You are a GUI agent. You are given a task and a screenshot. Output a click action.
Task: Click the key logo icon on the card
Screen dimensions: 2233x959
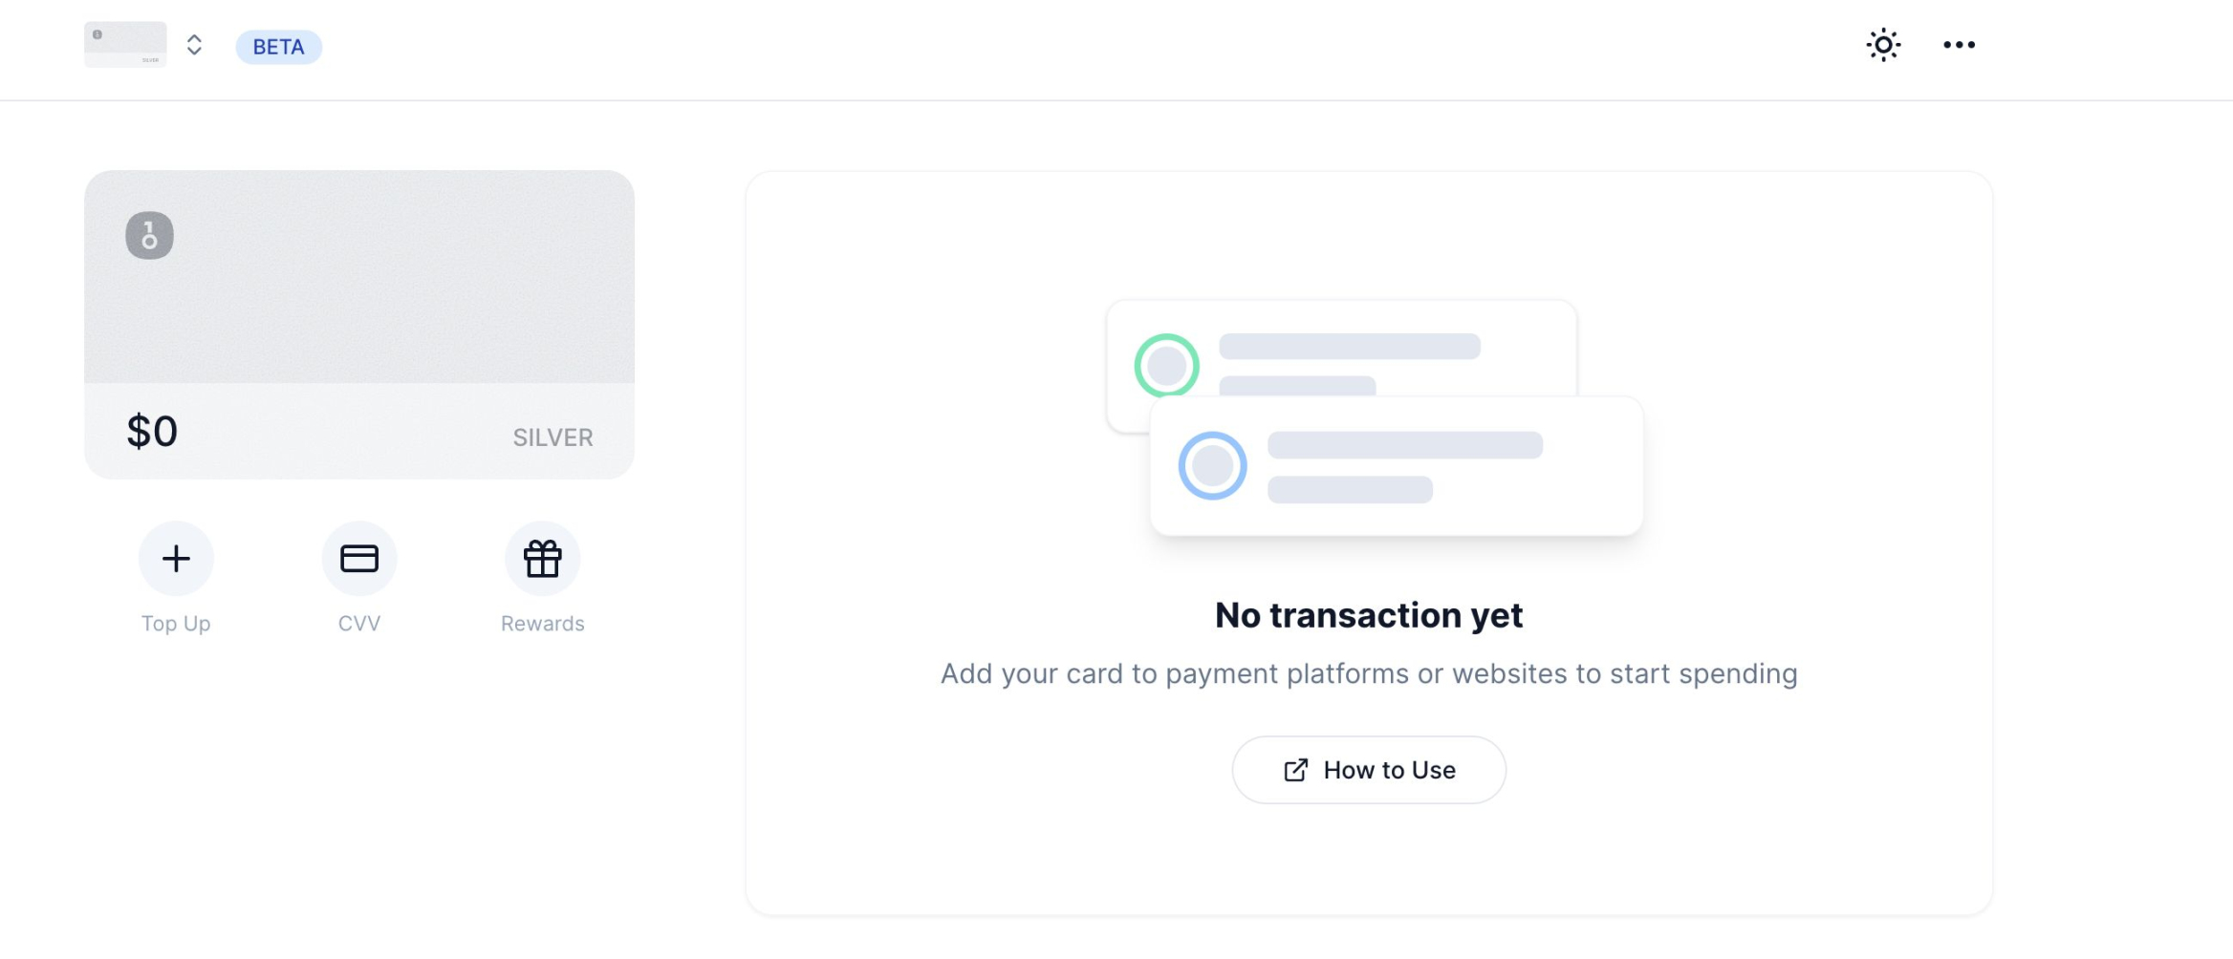coord(150,235)
